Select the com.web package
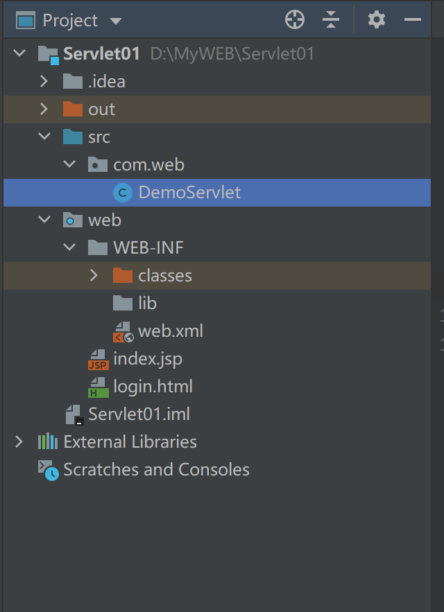Image resolution: width=444 pixels, height=612 pixels. (x=148, y=164)
